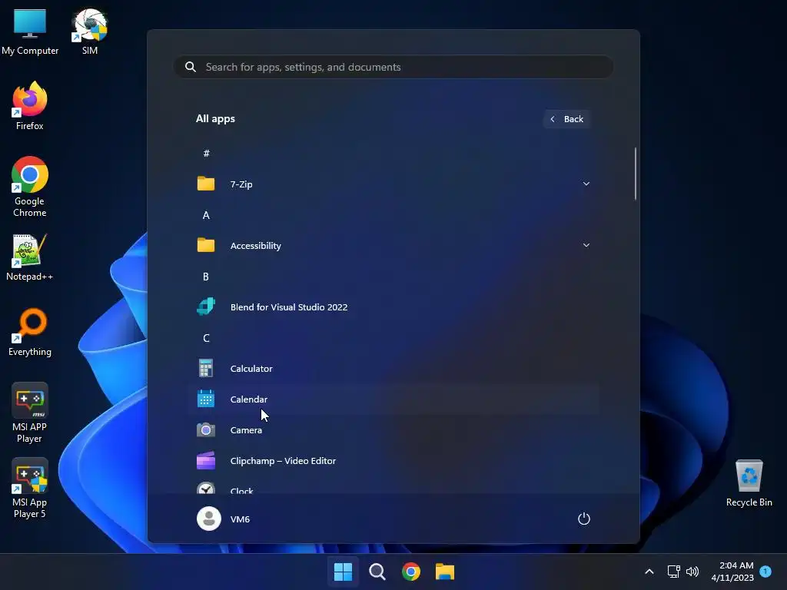
Task: Launch Firefox from the desktop
Action: coord(30,106)
